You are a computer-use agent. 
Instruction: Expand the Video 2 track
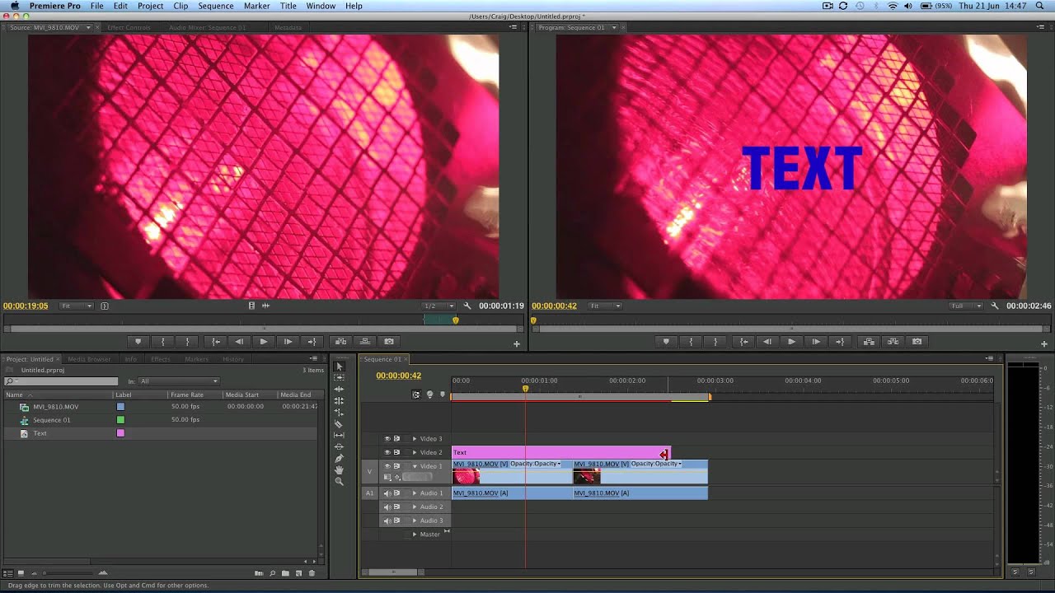[415, 452]
